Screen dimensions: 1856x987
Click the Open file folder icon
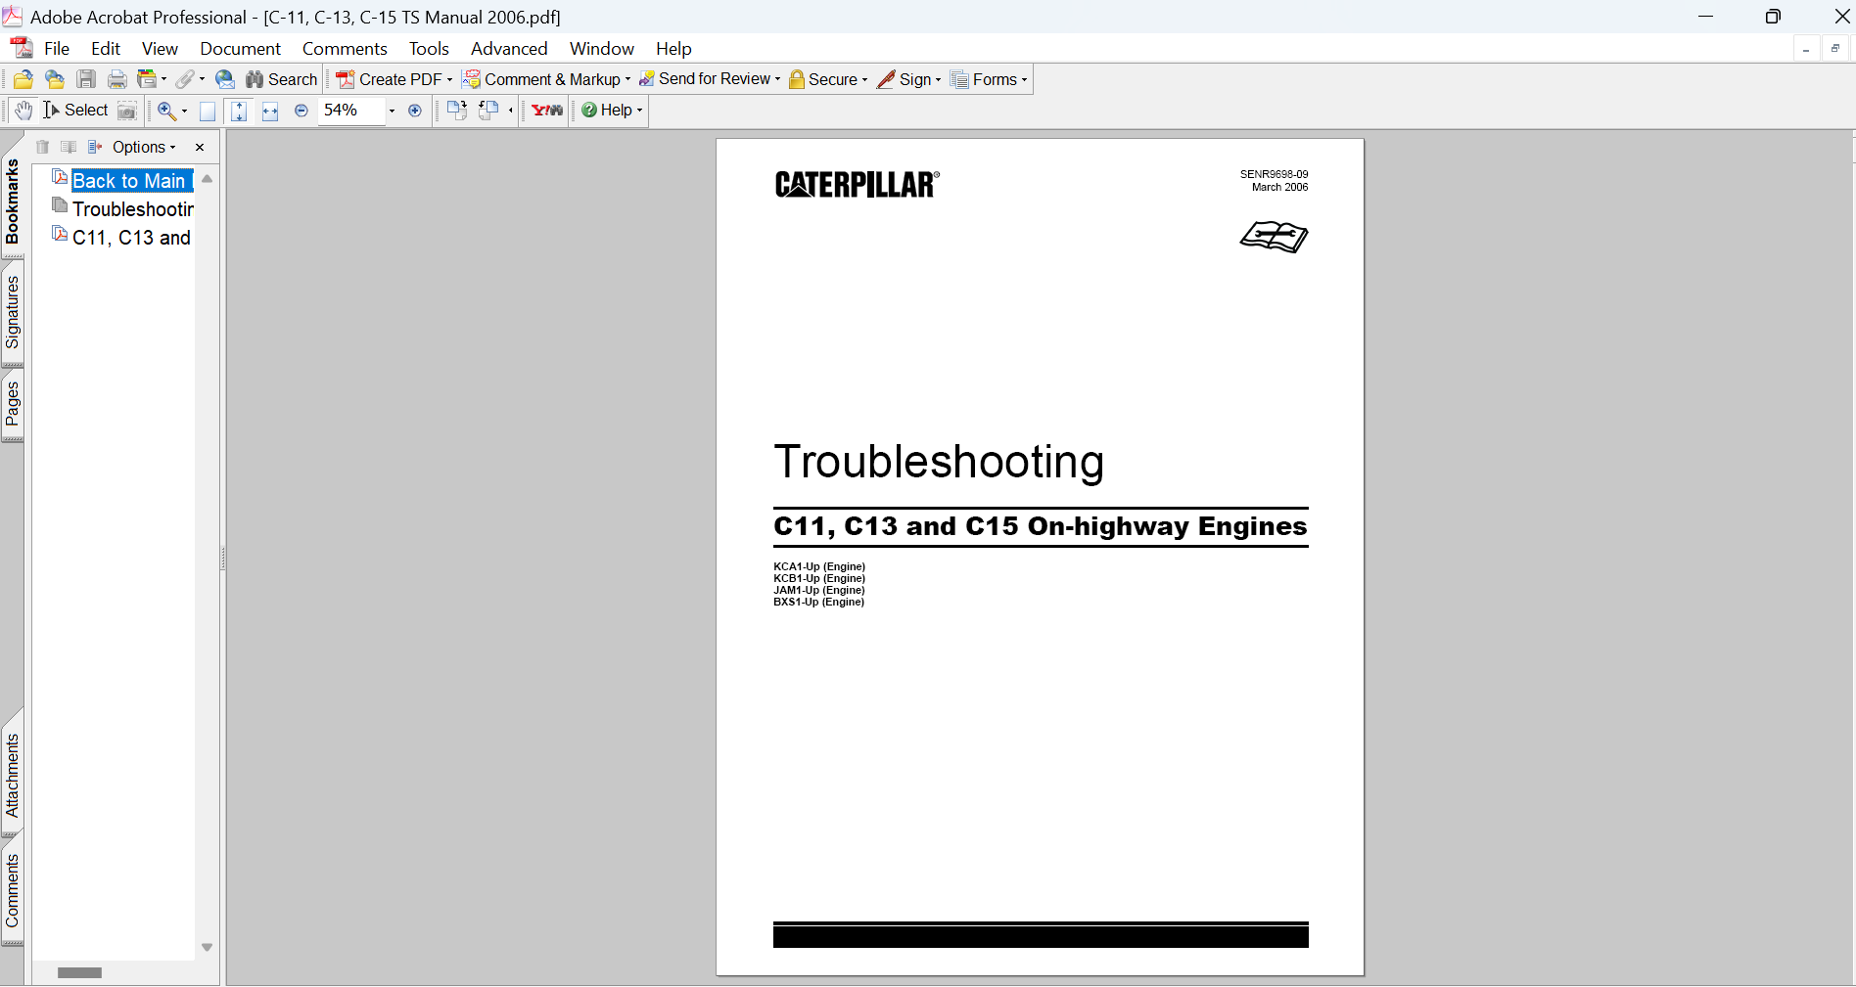[23, 80]
